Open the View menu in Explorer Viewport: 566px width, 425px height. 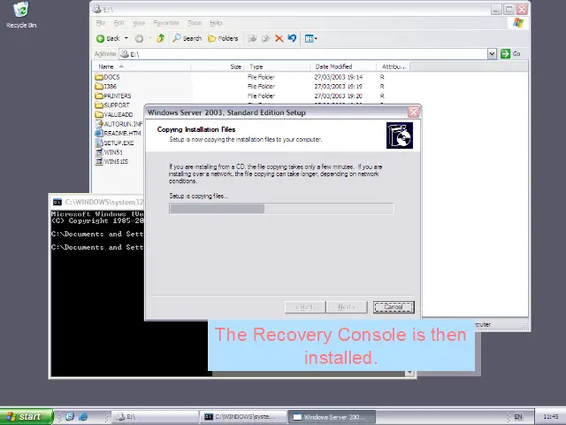[139, 23]
